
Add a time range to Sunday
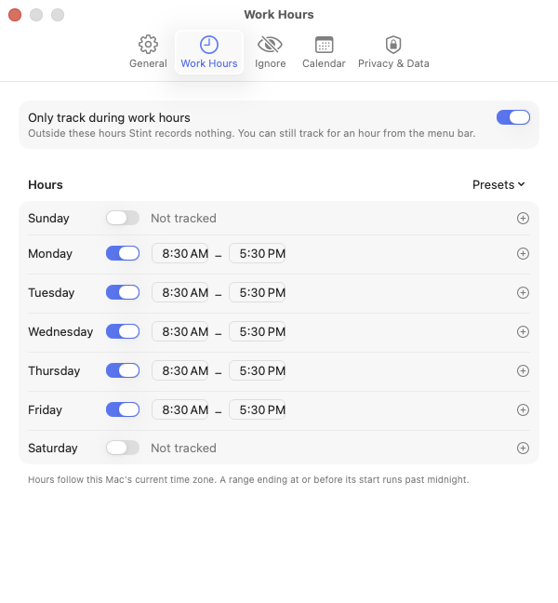pos(523,219)
